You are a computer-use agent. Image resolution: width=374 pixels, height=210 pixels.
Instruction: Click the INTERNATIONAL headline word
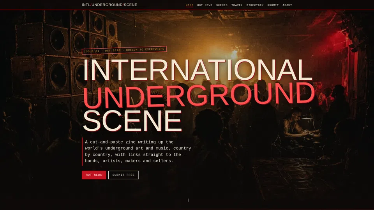pos(198,70)
